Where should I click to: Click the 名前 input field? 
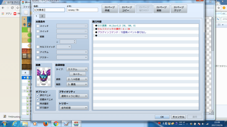tap(49, 10)
